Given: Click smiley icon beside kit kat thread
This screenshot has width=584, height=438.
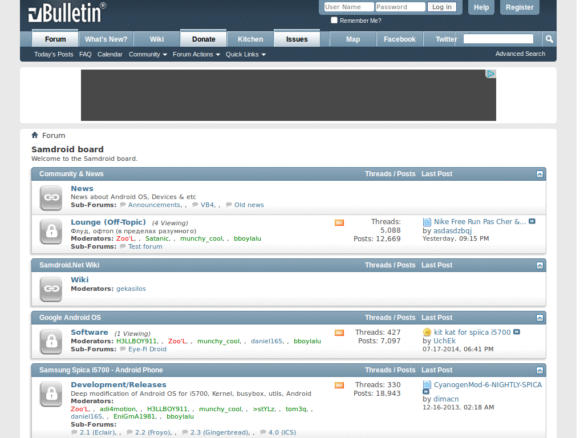Looking at the screenshot, I should click(427, 332).
